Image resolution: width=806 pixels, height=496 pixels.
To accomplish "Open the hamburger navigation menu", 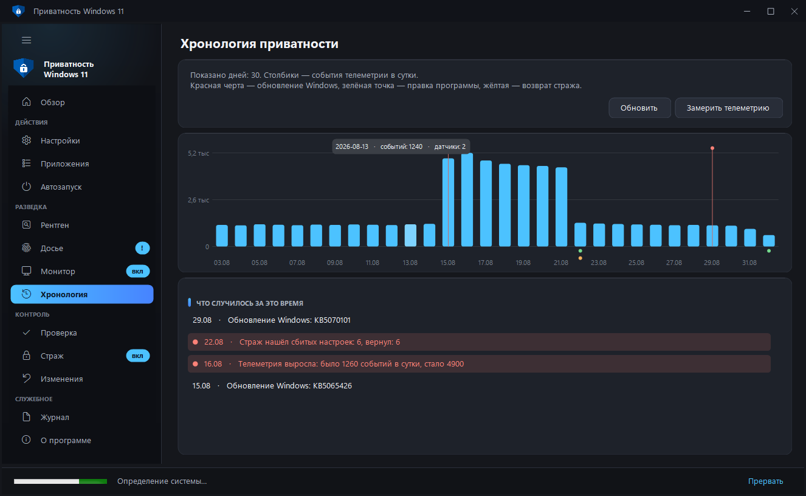I will tap(26, 40).
